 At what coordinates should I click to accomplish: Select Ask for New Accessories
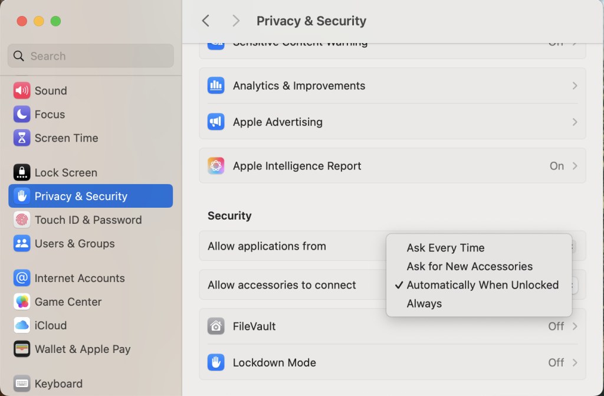[470, 266]
